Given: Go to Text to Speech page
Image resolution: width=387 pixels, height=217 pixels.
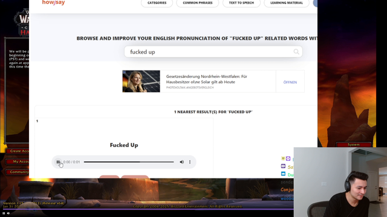Looking at the screenshot, I should point(241,3).
